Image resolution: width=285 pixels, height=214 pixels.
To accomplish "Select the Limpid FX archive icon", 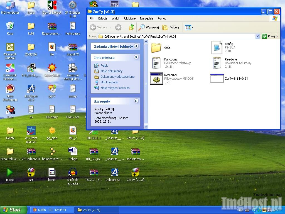I will pos(73,50).
